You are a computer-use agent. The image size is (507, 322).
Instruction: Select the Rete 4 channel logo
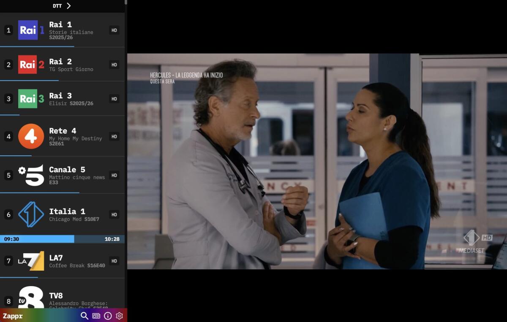pyautogui.click(x=30, y=136)
